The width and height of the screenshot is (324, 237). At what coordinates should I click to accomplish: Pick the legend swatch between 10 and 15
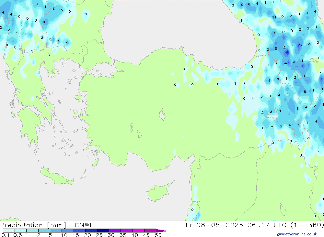(x=68, y=231)
